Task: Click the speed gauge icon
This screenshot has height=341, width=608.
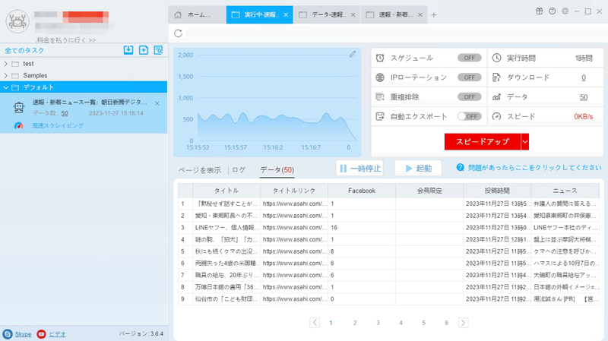Action: [496, 116]
